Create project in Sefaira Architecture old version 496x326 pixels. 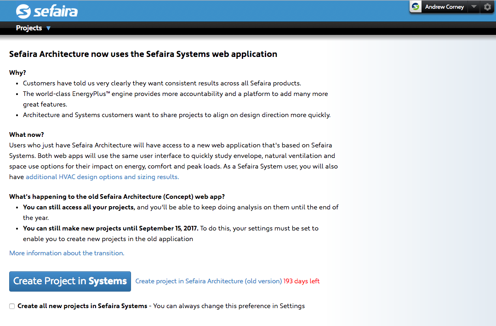pos(208,281)
